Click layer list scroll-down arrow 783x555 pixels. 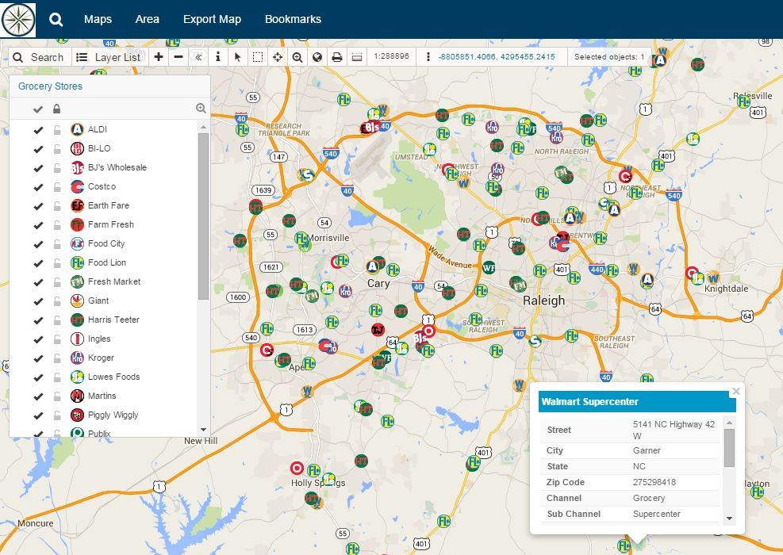pos(203,429)
